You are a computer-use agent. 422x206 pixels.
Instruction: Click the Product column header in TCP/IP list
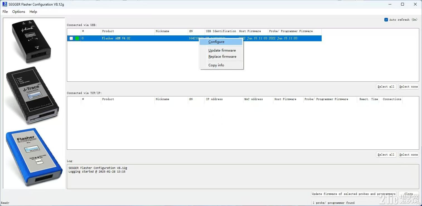point(128,99)
